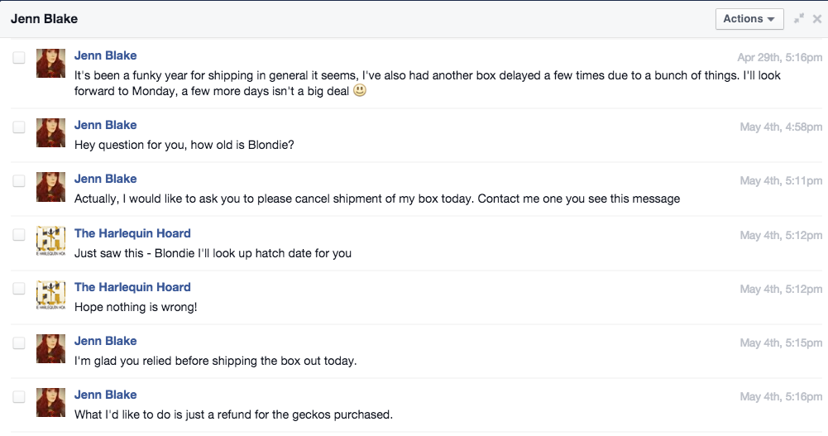This screenshot has height=436, width=828.
Task: Click the Jenn Blake conversation header title
Action: point(45,19)
